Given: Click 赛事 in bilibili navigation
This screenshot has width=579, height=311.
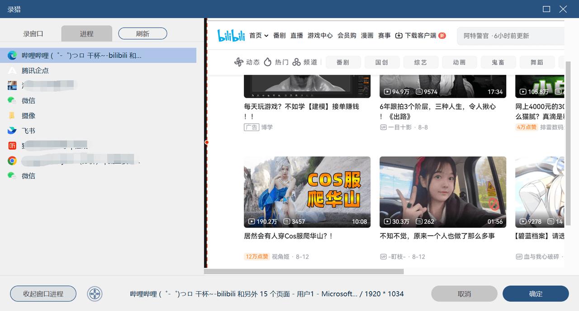Looking at the screenshot, I should 384,36.
